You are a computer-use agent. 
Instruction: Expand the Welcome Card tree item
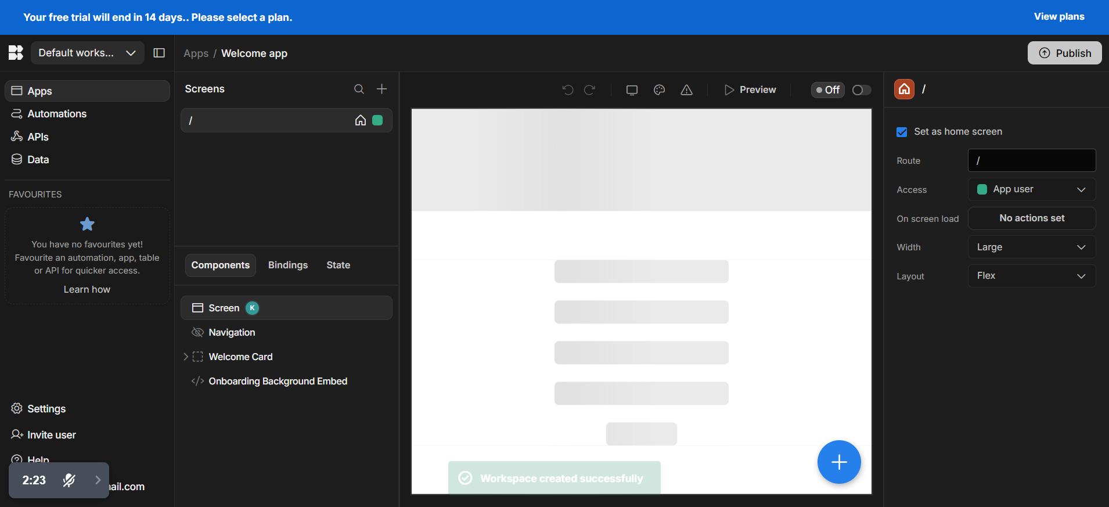click(186, 357)
